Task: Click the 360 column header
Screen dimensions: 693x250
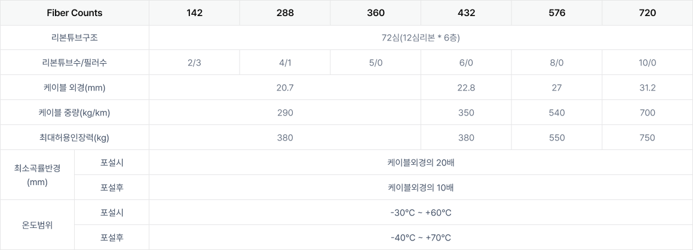Action: (x=376, y=12)
